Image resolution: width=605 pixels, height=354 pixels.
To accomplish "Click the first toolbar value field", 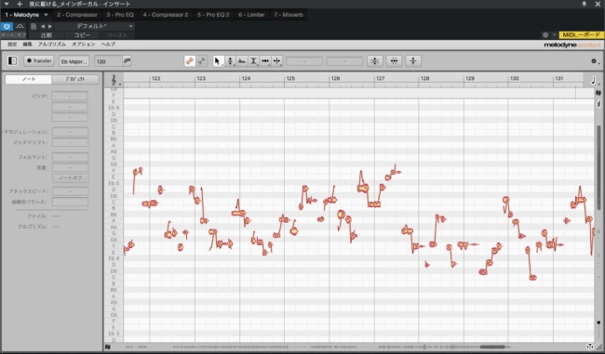I will (x=304, y=61).
